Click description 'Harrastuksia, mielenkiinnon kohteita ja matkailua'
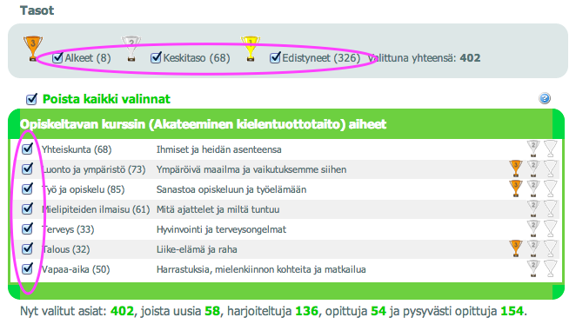Image resolution: width=576 pixels, height=324 pixels. point(261,269)
